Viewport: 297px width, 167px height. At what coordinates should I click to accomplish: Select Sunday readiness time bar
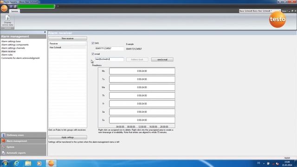[142, 120]
